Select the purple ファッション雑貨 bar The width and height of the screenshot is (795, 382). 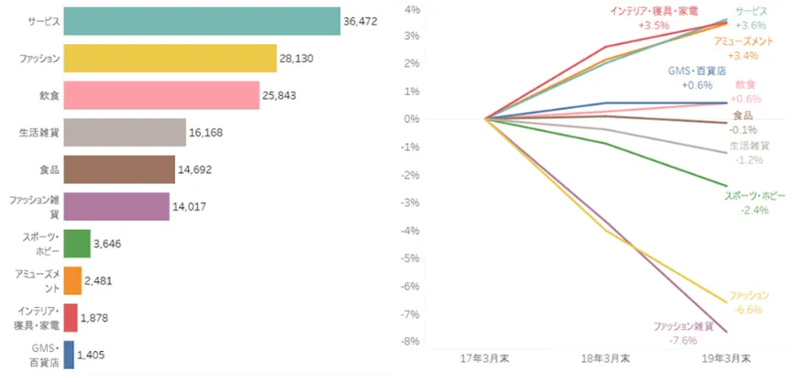click(x=116, y=207)
